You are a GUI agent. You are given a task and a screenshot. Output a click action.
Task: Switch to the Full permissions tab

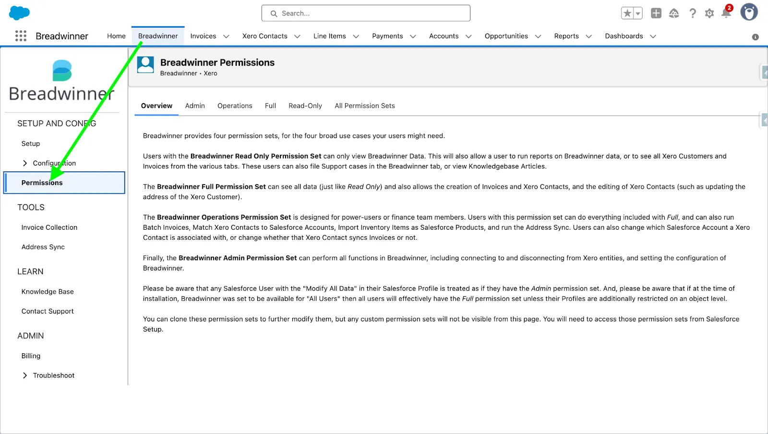click(x=270, y=106)
